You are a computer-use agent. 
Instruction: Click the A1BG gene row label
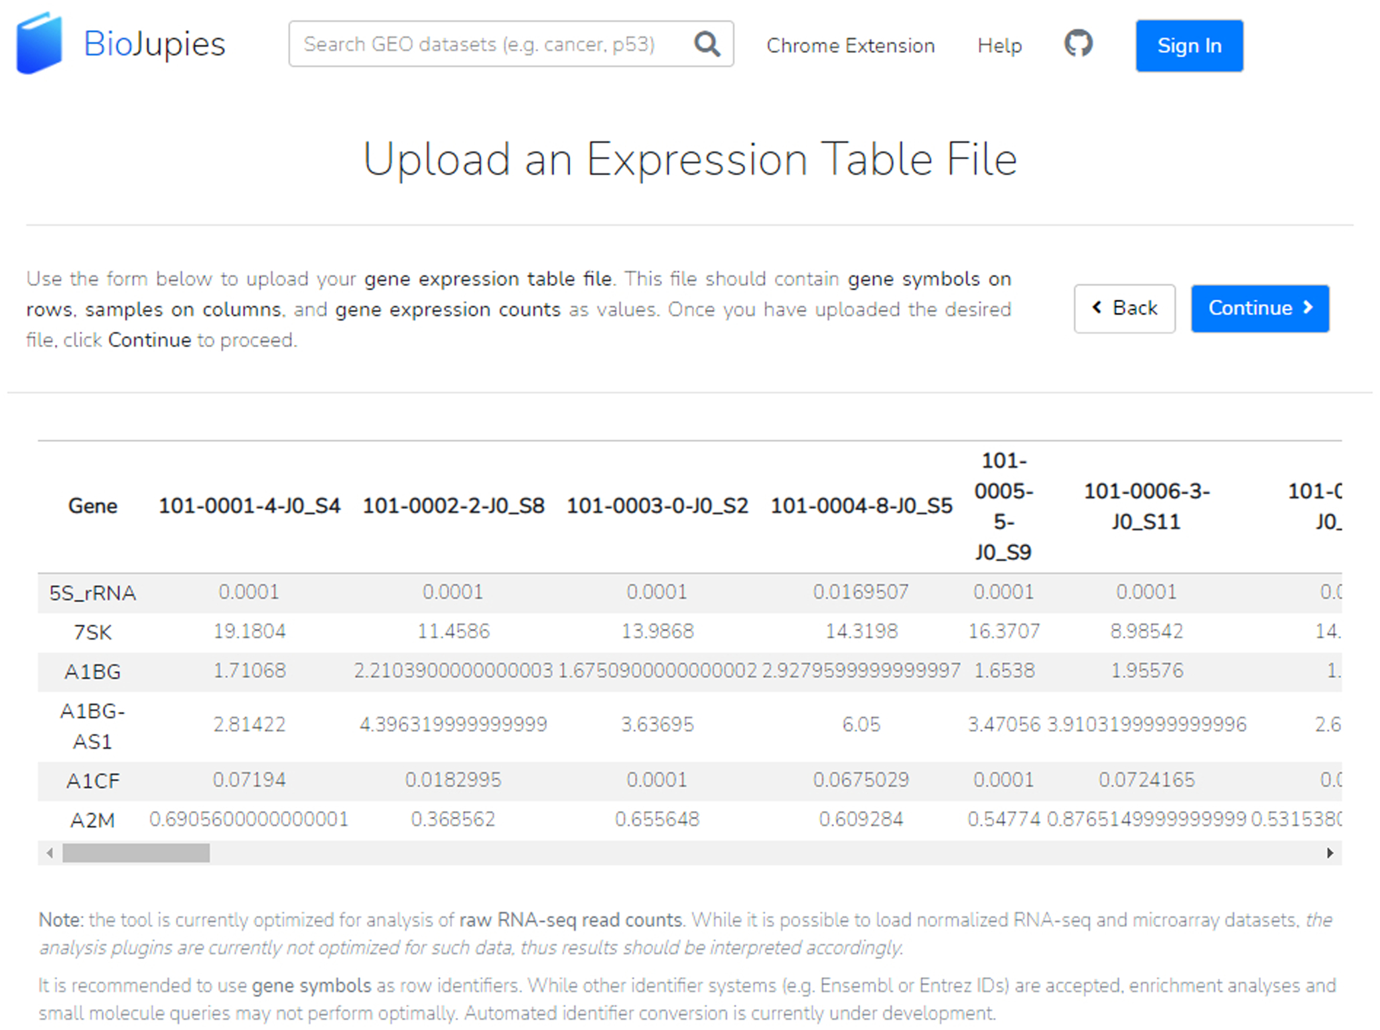[92, 671]
